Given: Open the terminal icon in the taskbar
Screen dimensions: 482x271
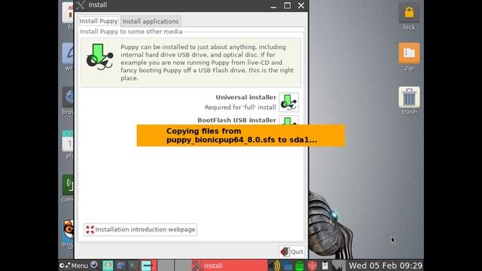Looking at the screenshot, I should (133, 266).
